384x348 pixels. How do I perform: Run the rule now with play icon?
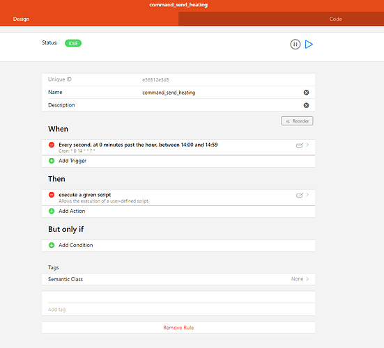(x=309, y=45)
